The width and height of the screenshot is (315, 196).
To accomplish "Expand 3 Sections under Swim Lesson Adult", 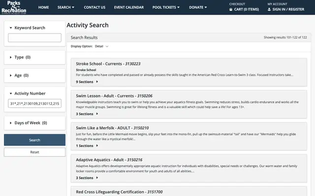I will point(87,114).
